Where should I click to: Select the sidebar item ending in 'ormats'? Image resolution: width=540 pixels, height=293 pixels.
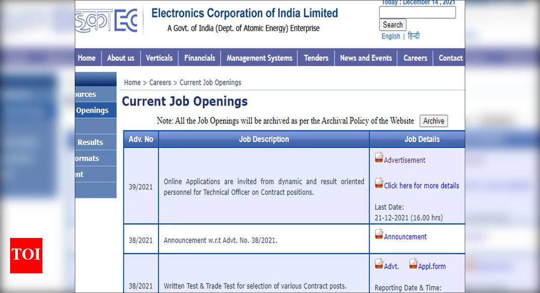pyautogui.click(x=96, y=159)
